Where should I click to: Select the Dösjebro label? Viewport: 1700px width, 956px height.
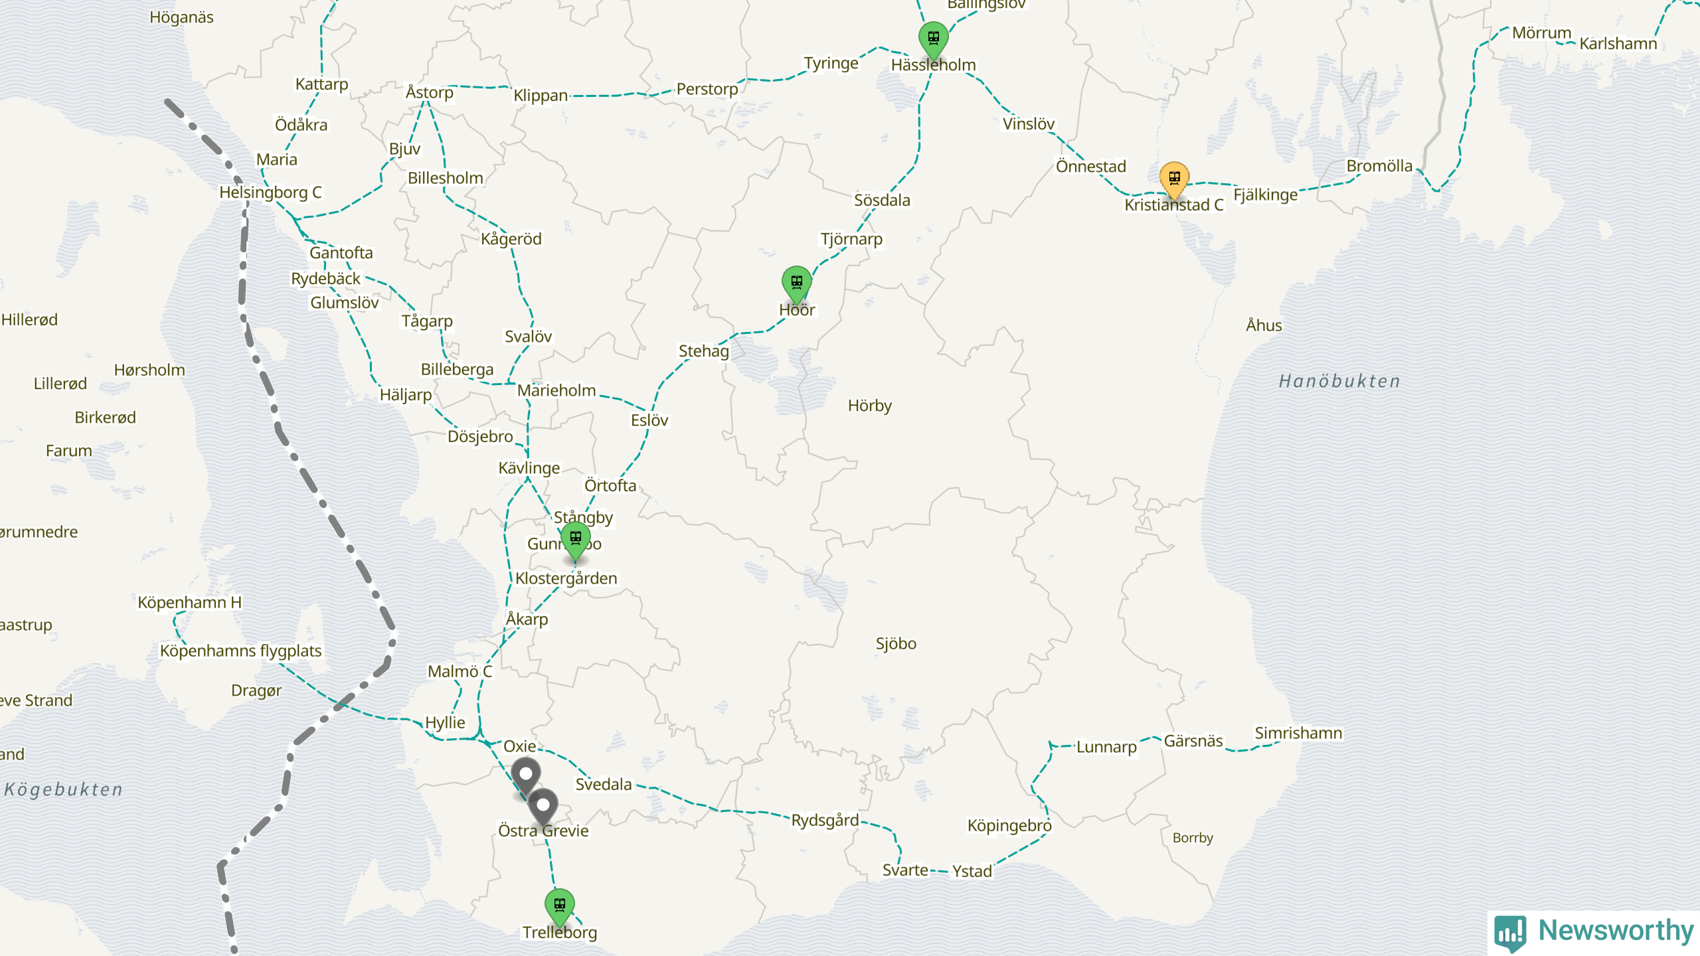[x=479, y=437]
